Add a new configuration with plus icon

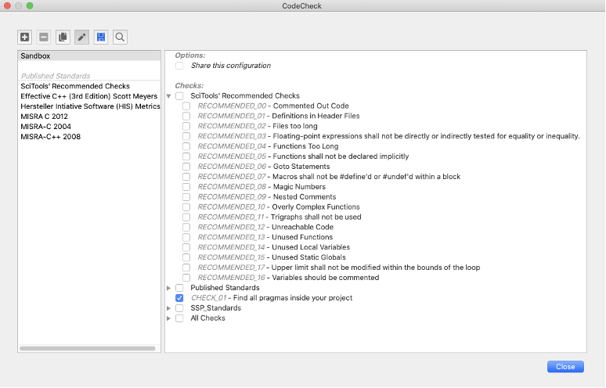[x=25, y=37]
